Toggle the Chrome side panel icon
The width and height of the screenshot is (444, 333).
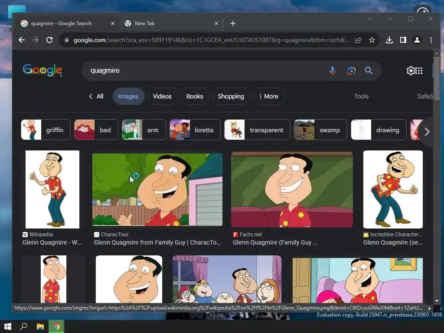(x=403, y=40)
